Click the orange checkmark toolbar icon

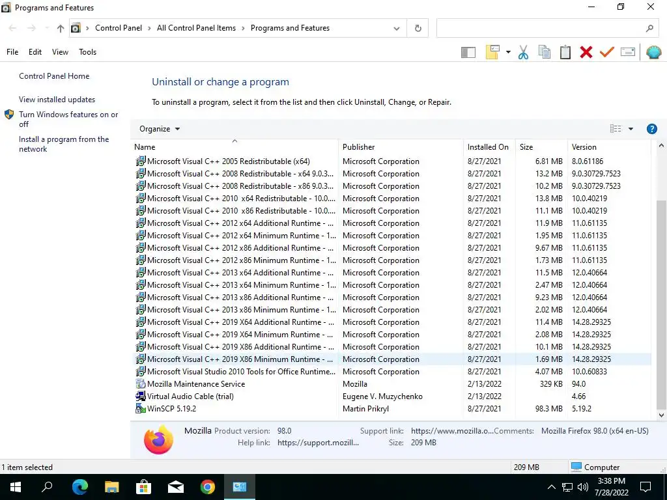pyautogui.click(x=606, y=52)
